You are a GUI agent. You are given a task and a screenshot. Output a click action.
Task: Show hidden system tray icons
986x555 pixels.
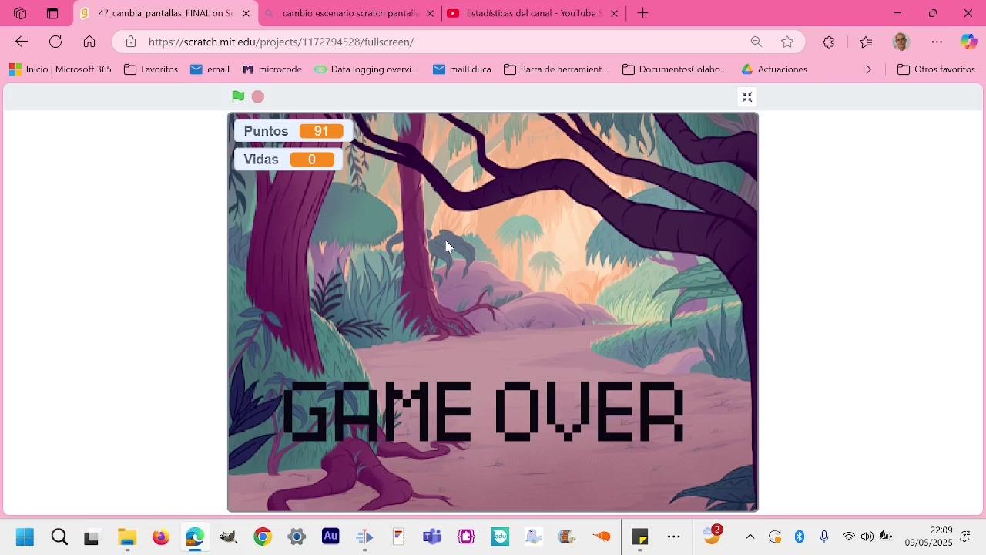750,536
